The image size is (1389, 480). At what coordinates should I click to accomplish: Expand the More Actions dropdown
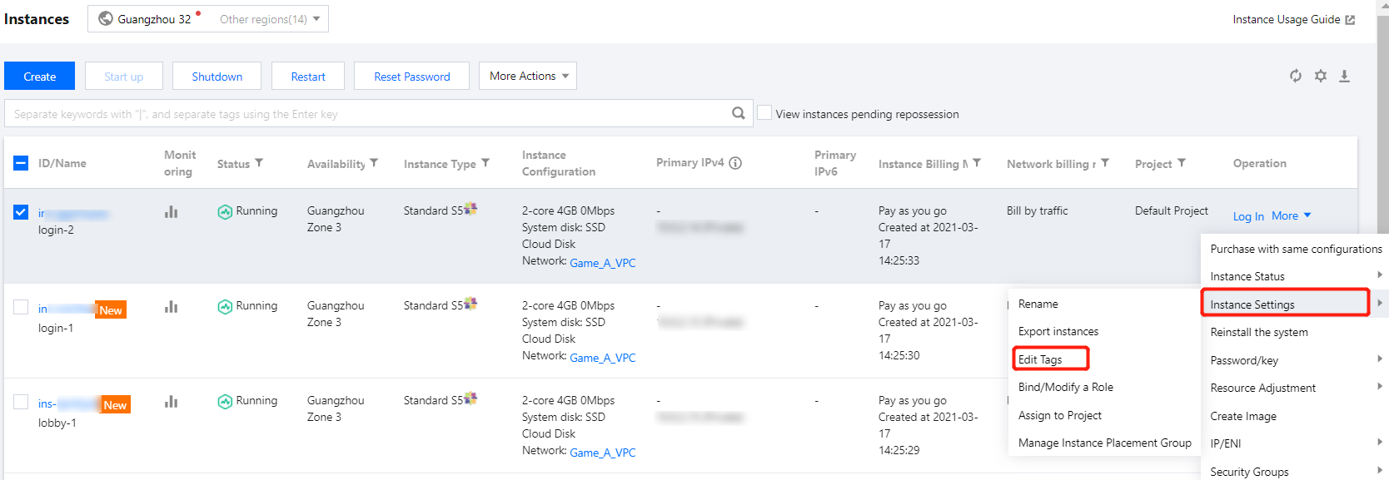(x=528, y=76)
